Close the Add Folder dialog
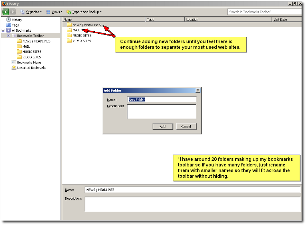 [198, 91]
